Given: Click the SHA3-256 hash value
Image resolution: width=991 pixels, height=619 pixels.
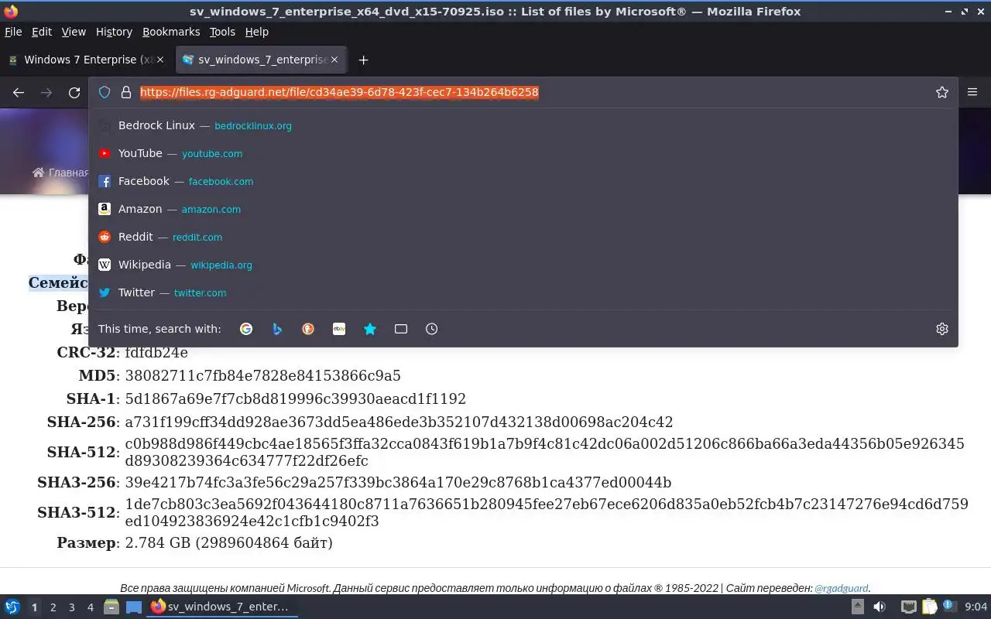Looking at the screenshot, I should 398,483.
